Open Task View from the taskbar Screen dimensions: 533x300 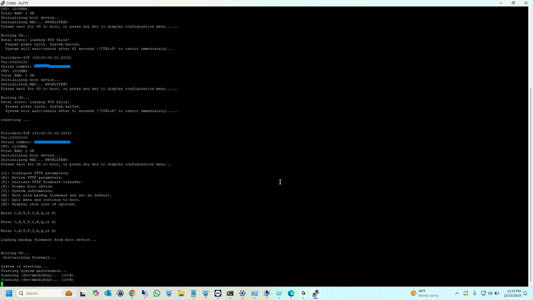tap(83, 293)
